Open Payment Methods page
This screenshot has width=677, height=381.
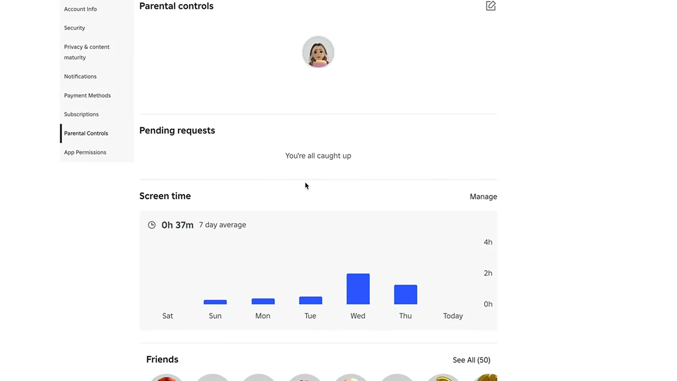87,96
